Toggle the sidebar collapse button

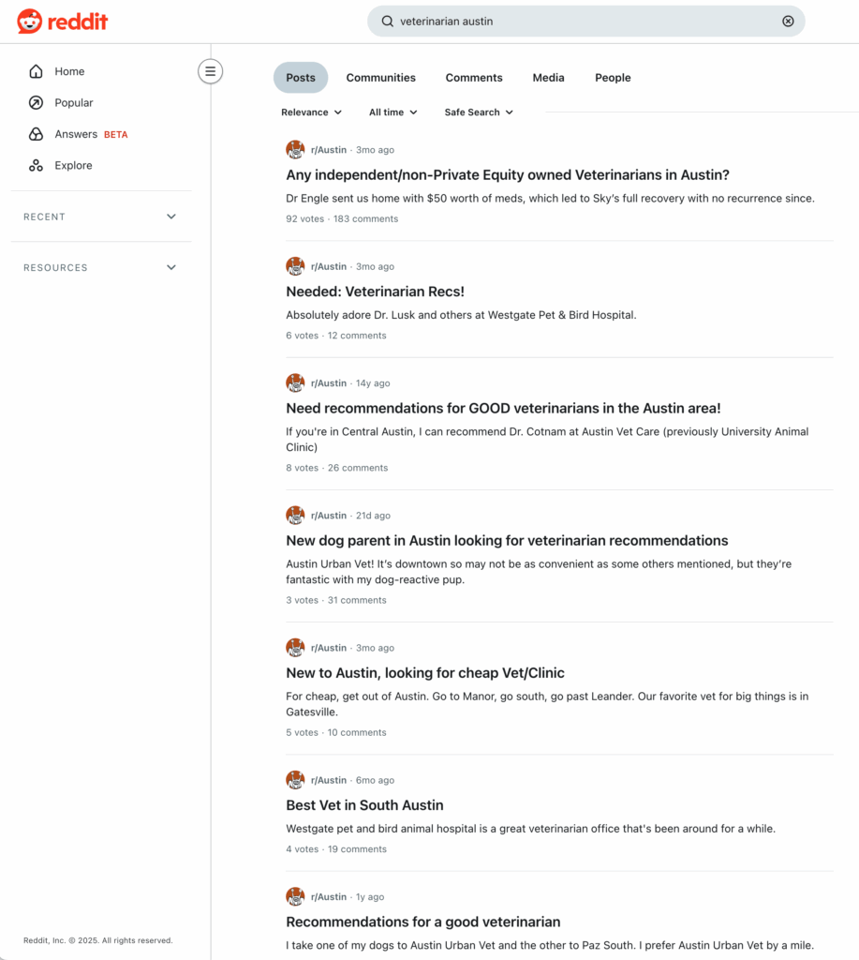pyautogui.click(x=210, y=70)
